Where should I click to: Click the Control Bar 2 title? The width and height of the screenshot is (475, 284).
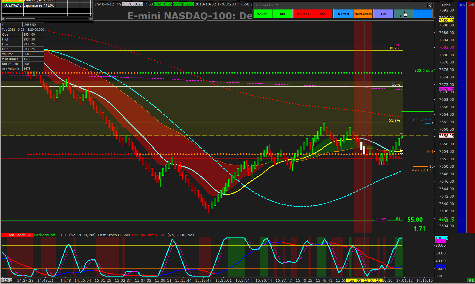(x=267, y=5)
